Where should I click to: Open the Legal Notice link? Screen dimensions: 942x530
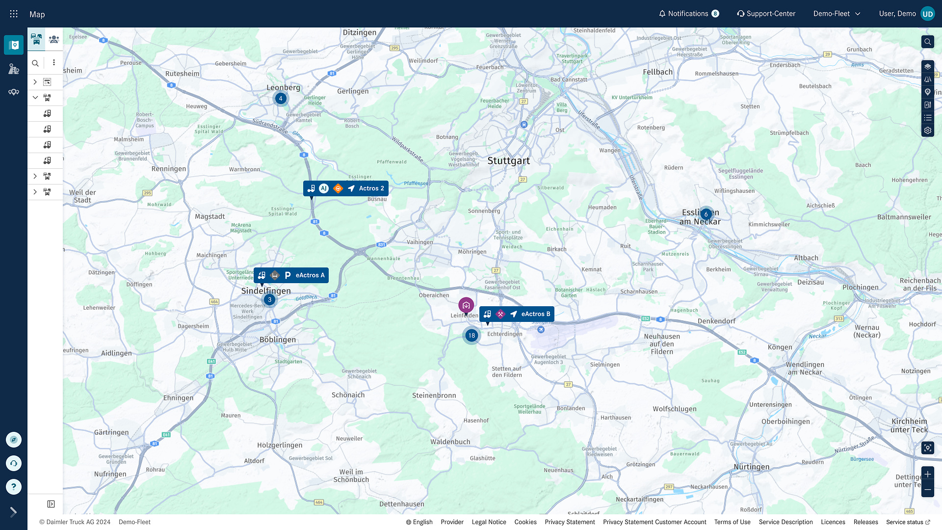pyautogui.click(x=489, y=522)
